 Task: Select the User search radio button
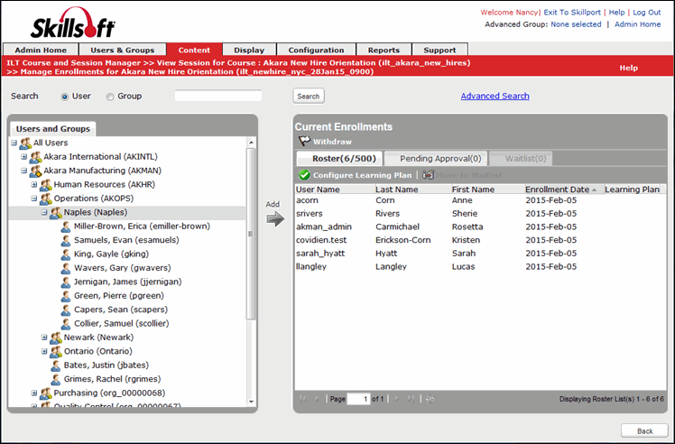65,97
